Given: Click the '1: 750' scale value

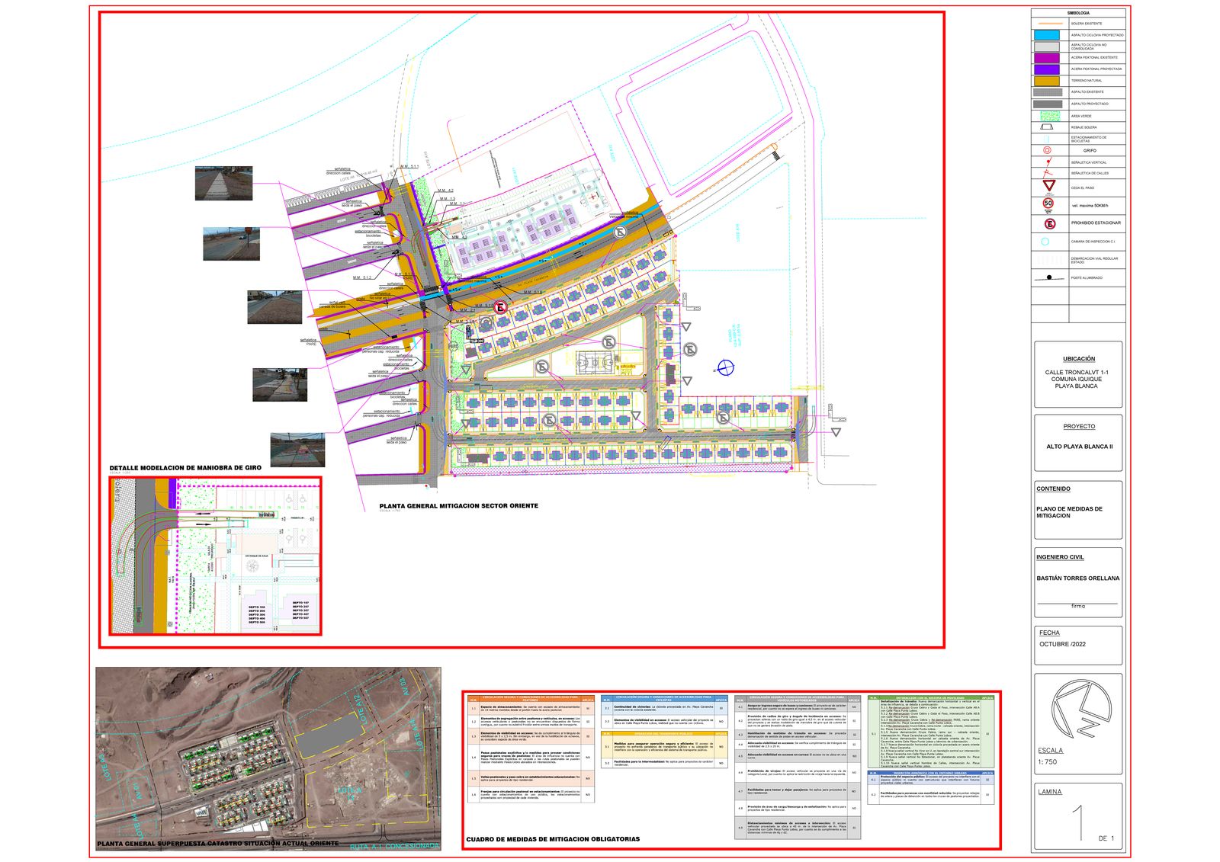Looking at the screenshot, I should 1048,762.
